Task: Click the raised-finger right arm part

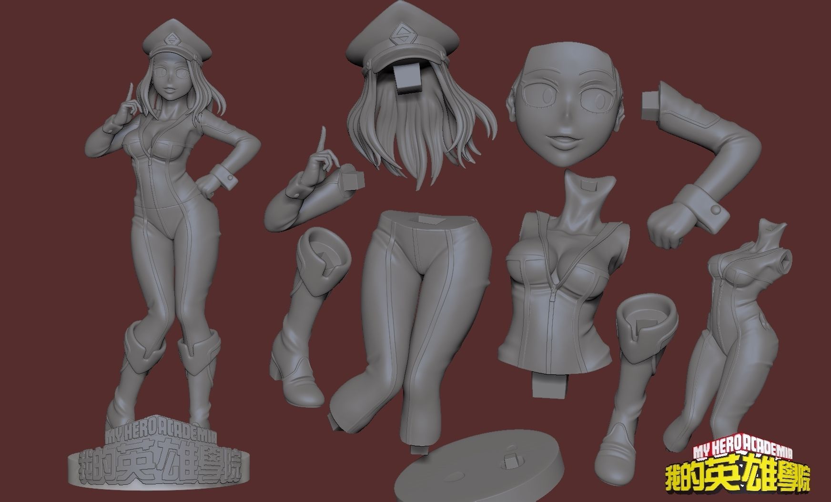Action: [x=314, y=179]
